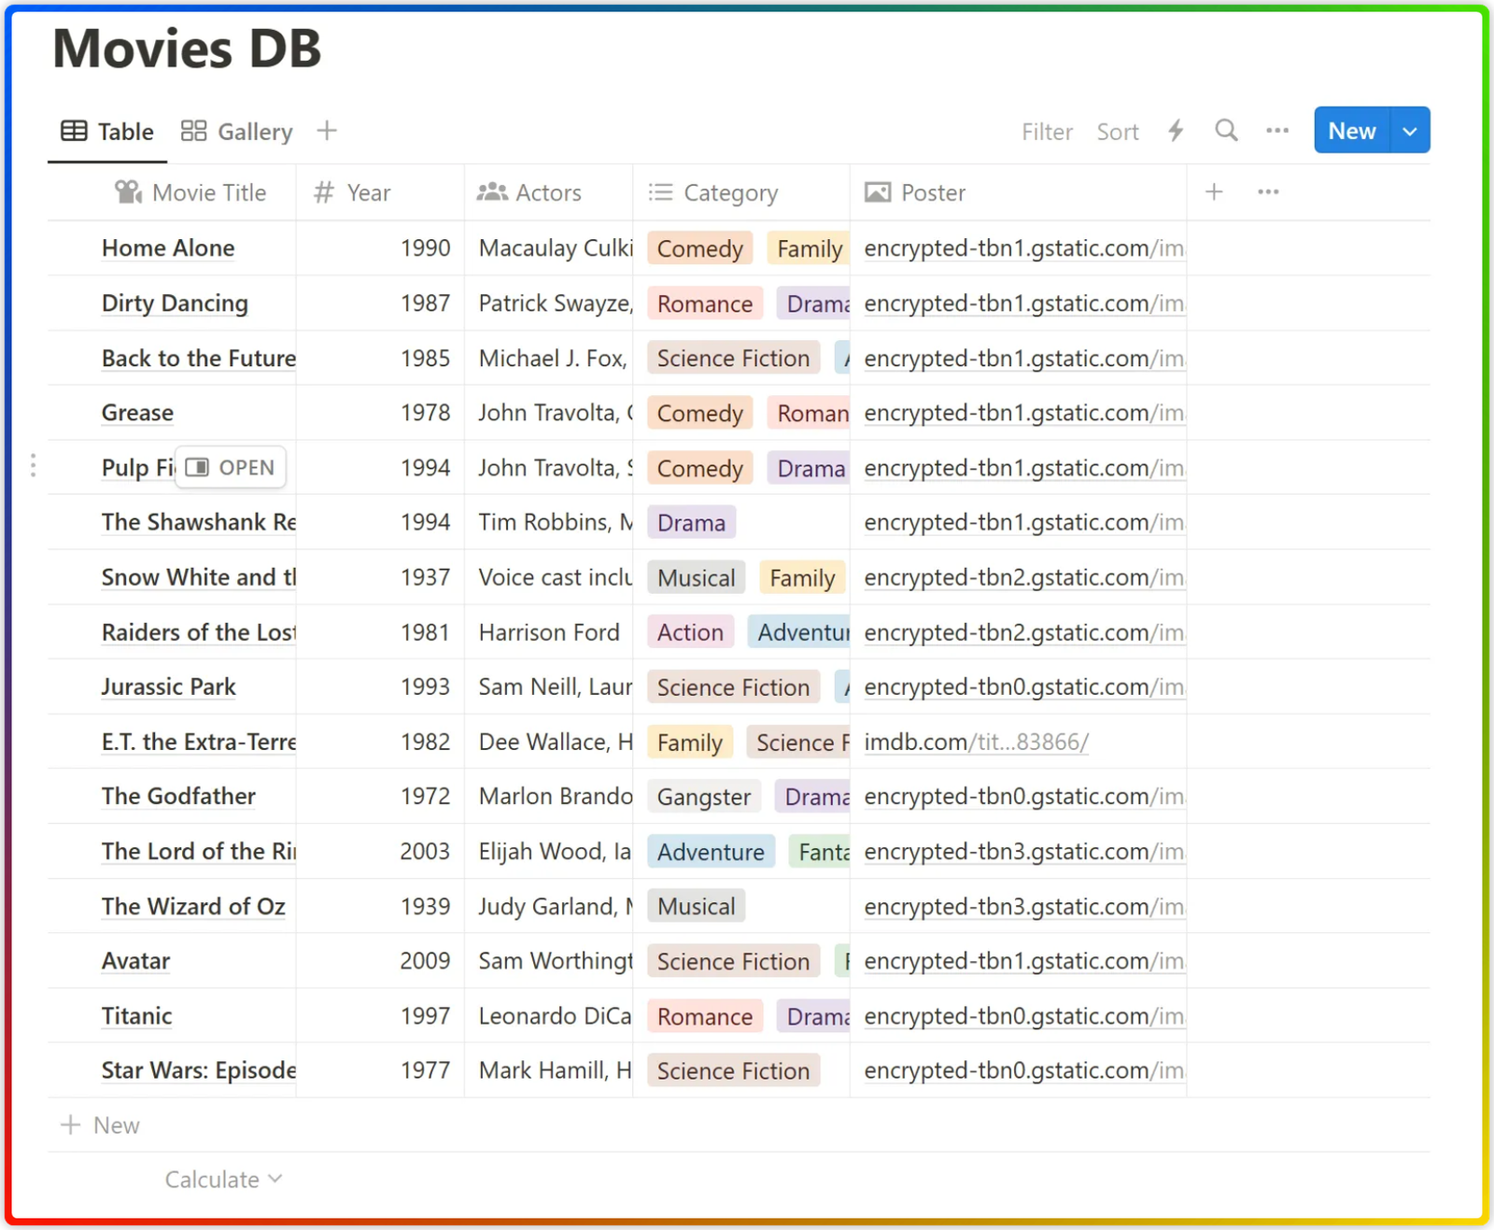Add a new property with the plus icon
The image size is (1494, 1230).
click(1214, 191)
